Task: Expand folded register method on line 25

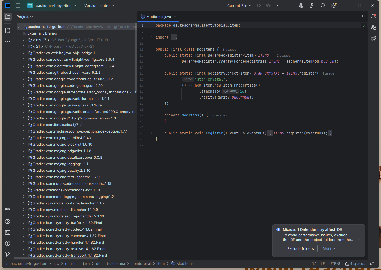Action: click(x=151, y=133)
